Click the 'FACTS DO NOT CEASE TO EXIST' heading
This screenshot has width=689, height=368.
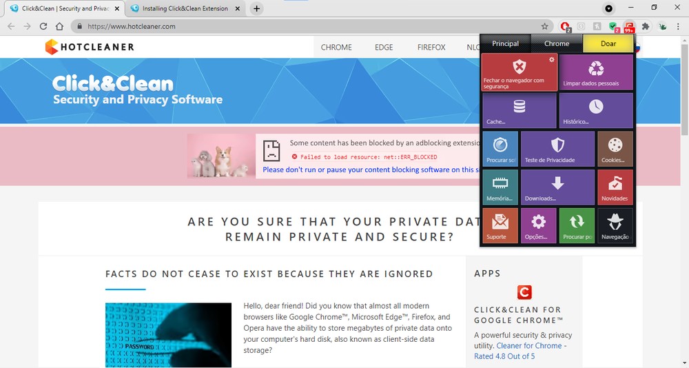(x=269, y=274)
